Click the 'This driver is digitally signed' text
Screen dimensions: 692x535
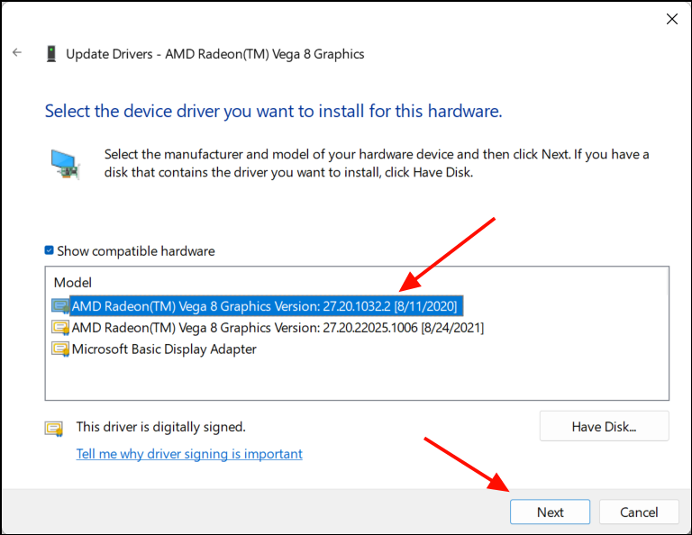tap(160, 427)
